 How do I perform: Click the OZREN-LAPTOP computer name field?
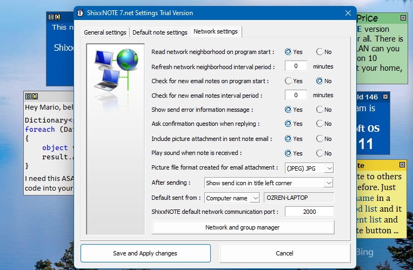299,198
